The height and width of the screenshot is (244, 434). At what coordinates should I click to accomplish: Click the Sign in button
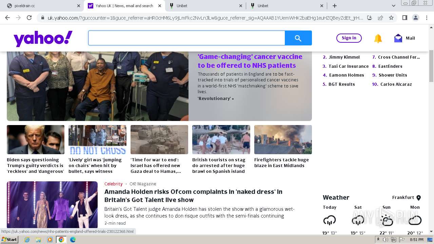tap(349, 38)
